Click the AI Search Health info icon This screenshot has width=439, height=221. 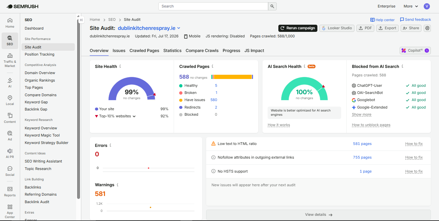(305, 66)
